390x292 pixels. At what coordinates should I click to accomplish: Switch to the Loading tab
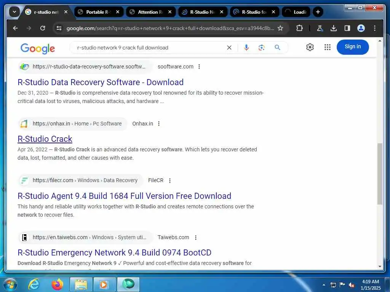(296, 12)
